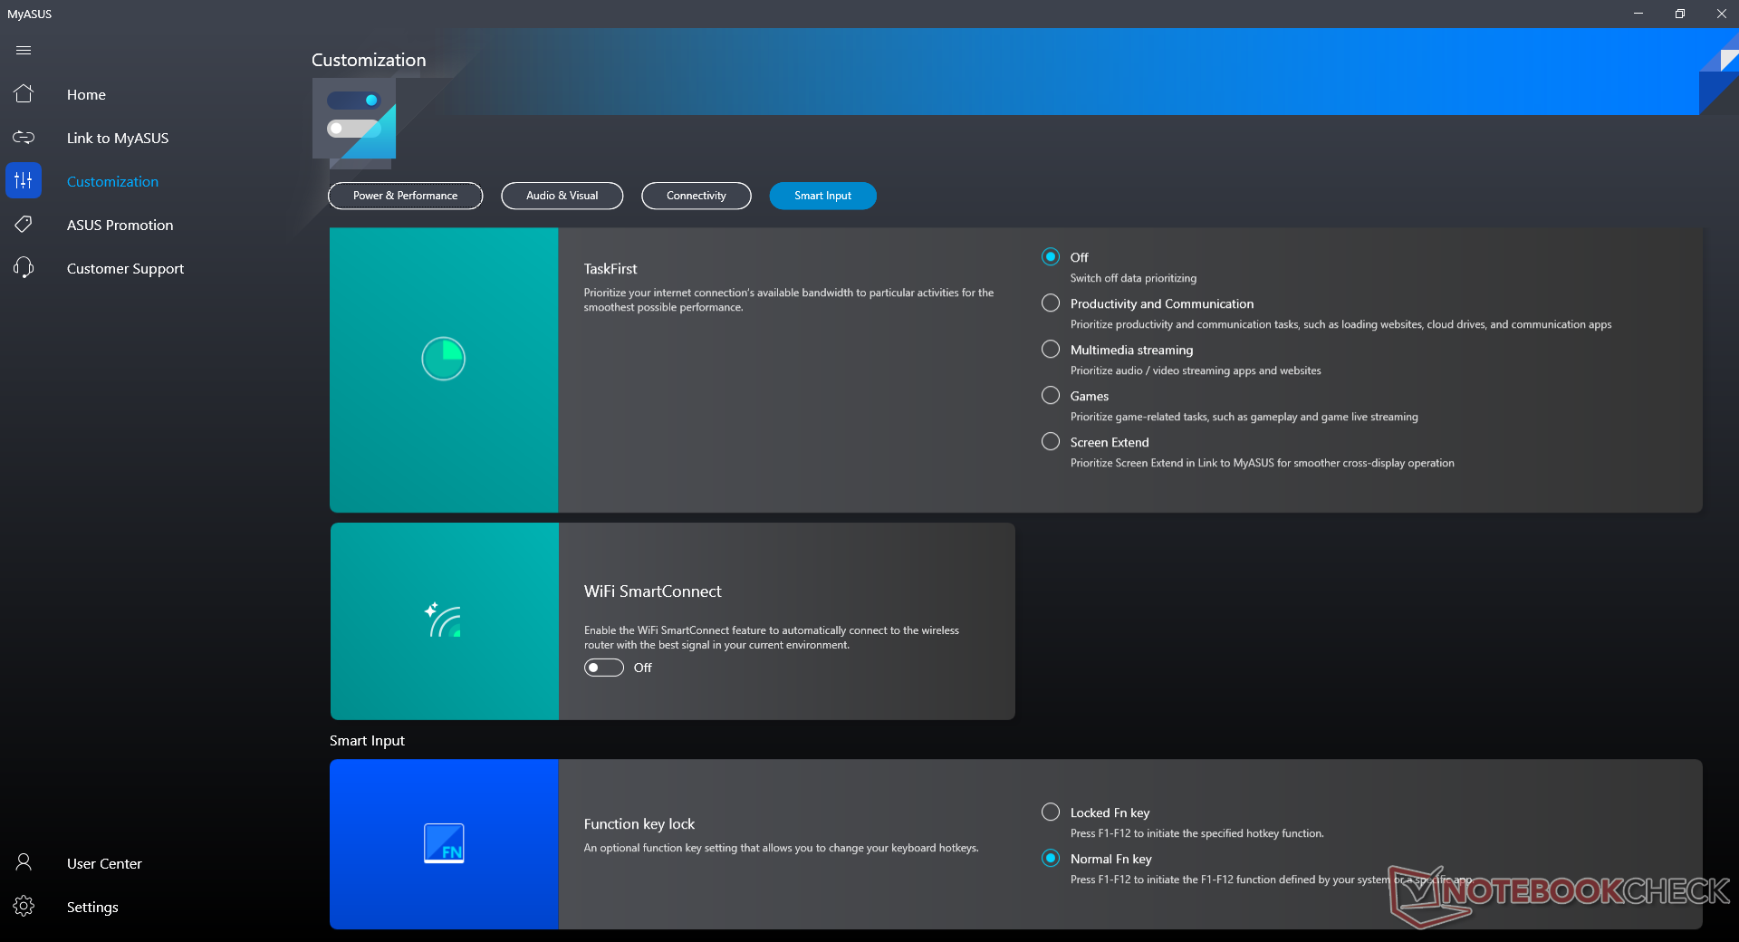
Task: Select Productivity and Communication option
Action: point(1051,303)
